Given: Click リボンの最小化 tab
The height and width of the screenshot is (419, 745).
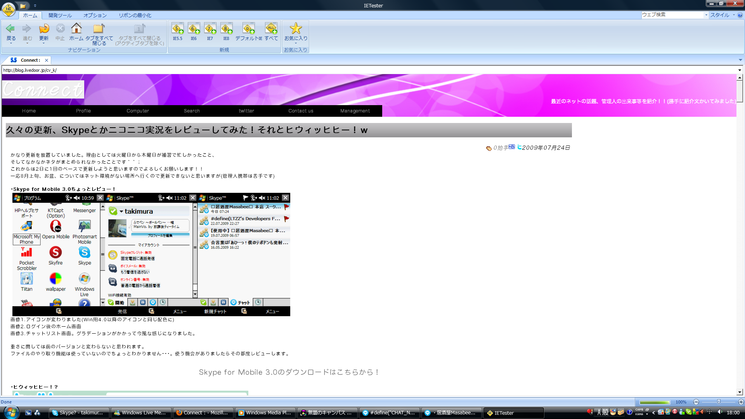Looking at the screenshot, I should [135, 15].
